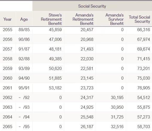Click the survivor benefit value 30,195
Screen dimensions: 152x131
(x=117, y=97)
